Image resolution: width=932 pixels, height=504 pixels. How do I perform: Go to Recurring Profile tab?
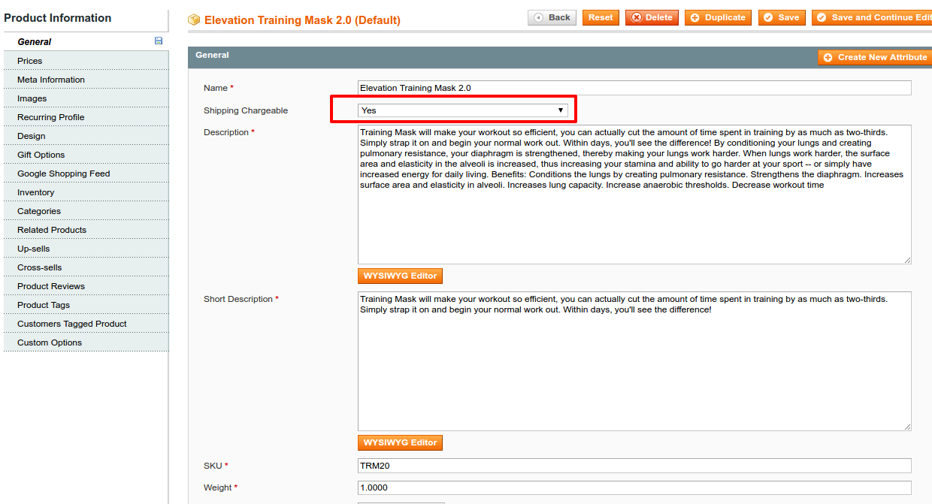86,117
